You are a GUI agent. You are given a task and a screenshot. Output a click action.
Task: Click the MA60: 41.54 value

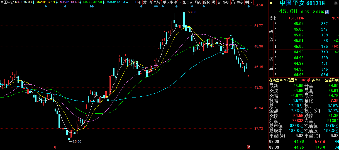pos(116,2)
